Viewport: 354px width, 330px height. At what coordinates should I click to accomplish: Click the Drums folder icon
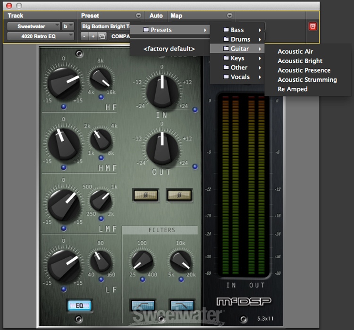[226, 39]
